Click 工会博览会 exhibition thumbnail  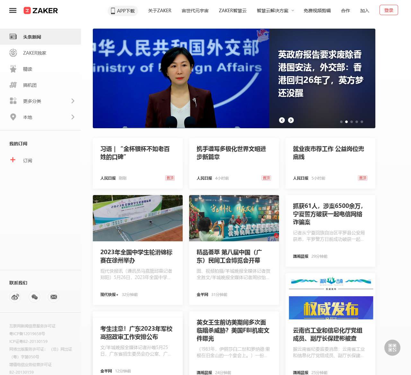(x=234, y=218)
